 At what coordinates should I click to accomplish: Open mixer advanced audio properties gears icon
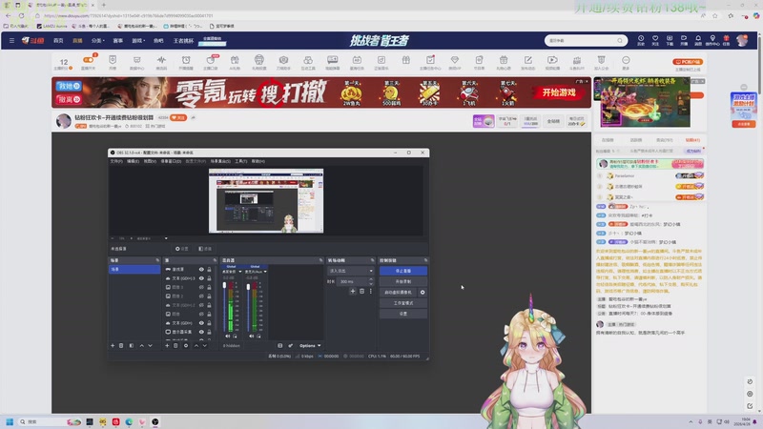coord(291,345)
